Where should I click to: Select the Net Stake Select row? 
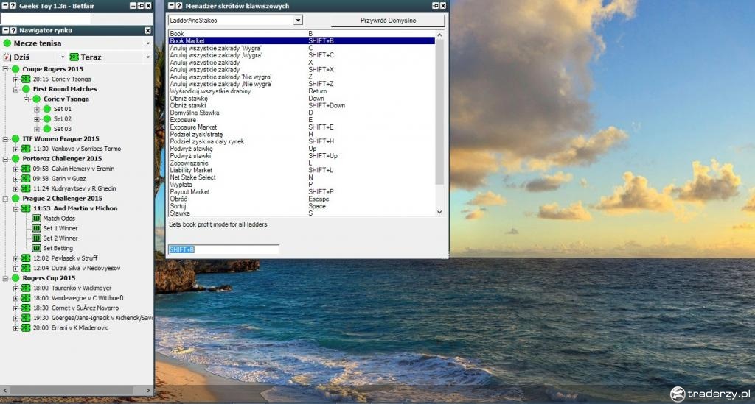tap(302, 177)
